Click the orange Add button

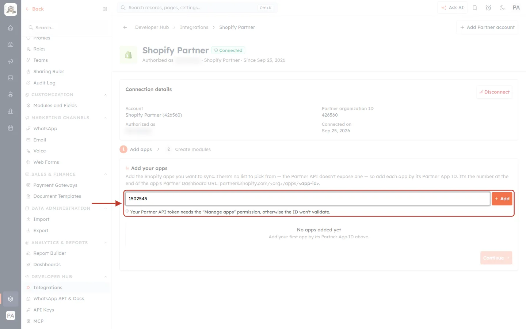click(x=502, y=199)
